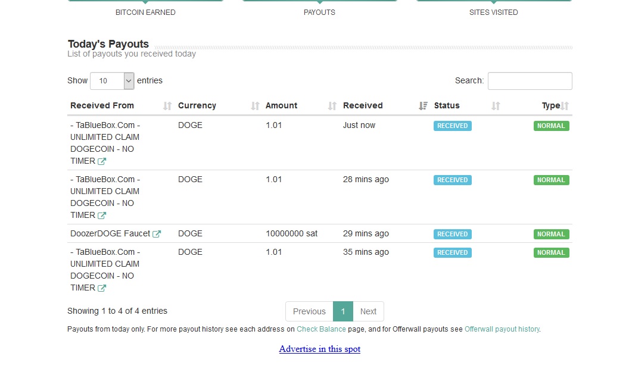
Task: Click DOGE currency in DoozerDOGE row
Action: 190,234
